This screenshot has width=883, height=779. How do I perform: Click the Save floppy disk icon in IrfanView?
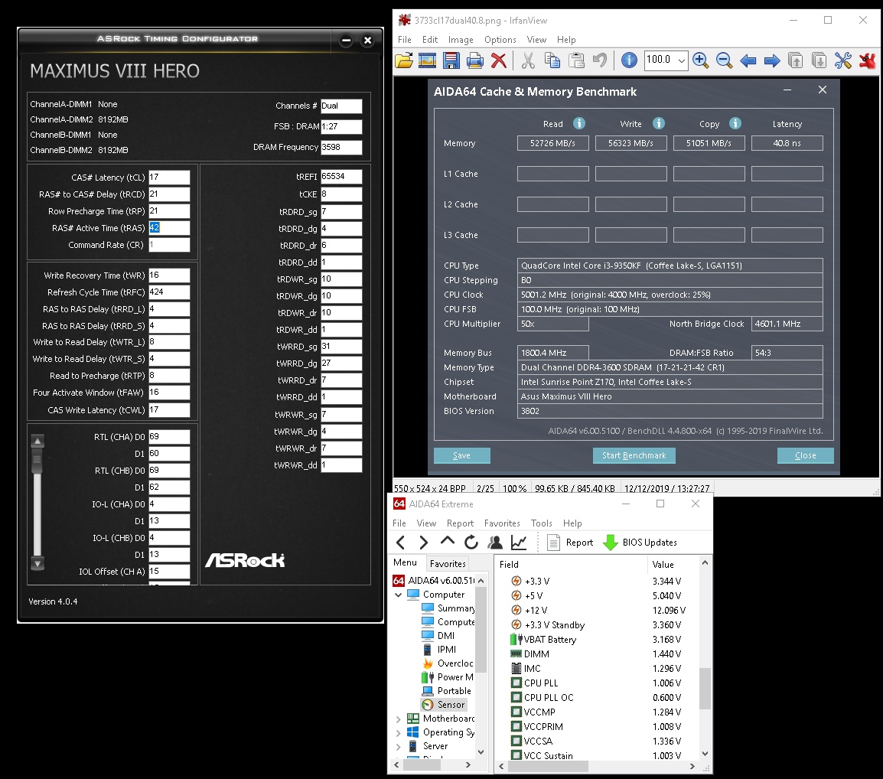click(x=451, y=60)
